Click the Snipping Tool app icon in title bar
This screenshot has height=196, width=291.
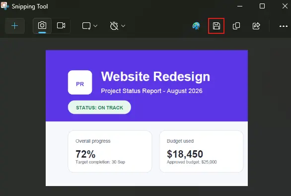click(4, 6)
